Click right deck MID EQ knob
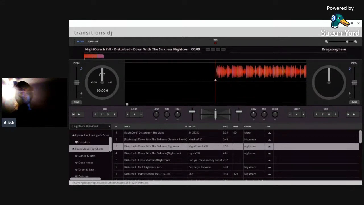Image resolution: width=364 pixels, height=205 pixels. pos(264,114)
